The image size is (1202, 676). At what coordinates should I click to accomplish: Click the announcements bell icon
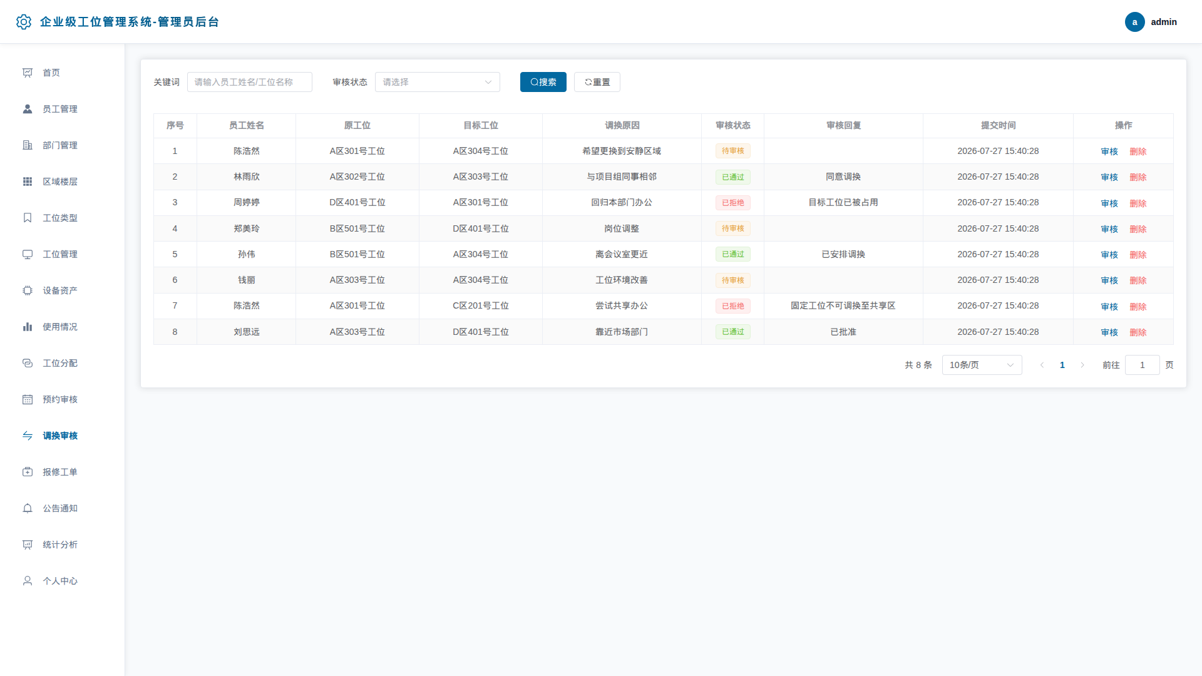pos(28,508)
